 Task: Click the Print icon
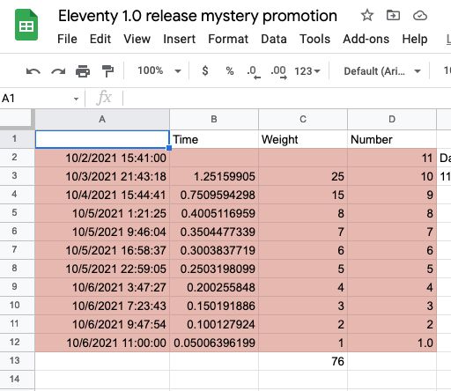click(x=83, y=71)
